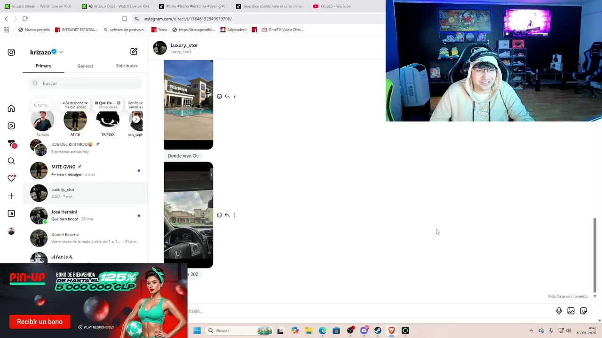Screen dimensions: 602x338
Task: Open Notifications heart icon in sidebar
Action: (11, 178)
